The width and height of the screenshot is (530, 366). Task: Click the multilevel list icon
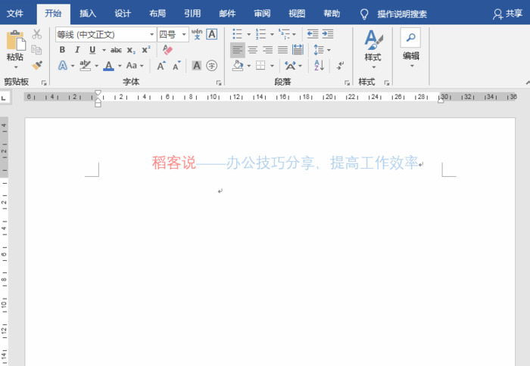pyautogui.click(x=284, y=34)
